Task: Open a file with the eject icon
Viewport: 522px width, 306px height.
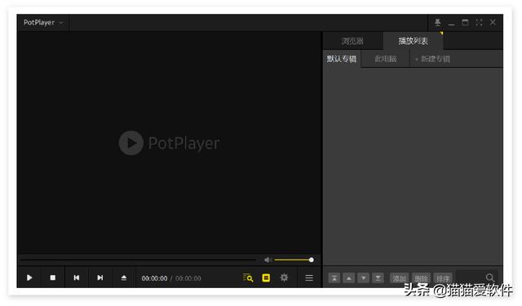Action: (123, 277)
